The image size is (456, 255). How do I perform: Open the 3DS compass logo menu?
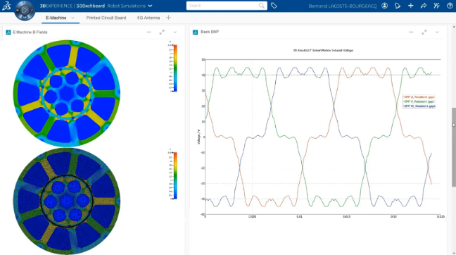point(6,6)
